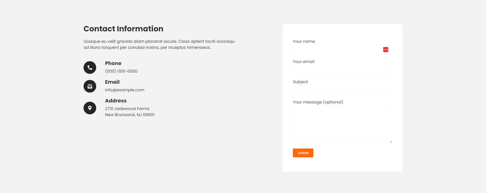Image resolution: width=486 pixels, height=193 pixels.
Task: Focus the Your email input field
Action: click(342, 70)
